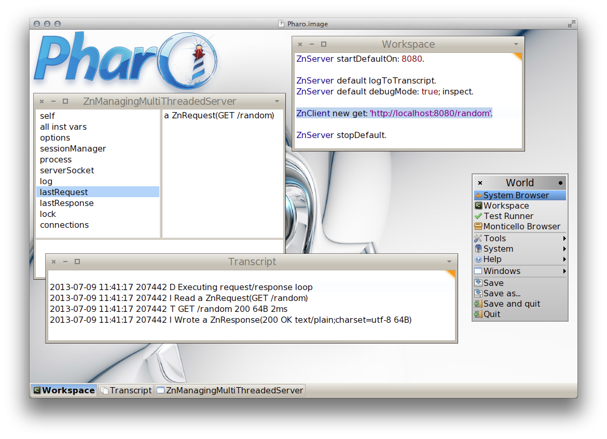The width and height of the screenshot is (607, 439).
Task: Click ZnServer stopDefault line
Action: pyautogui.click(x=341, y=135)
